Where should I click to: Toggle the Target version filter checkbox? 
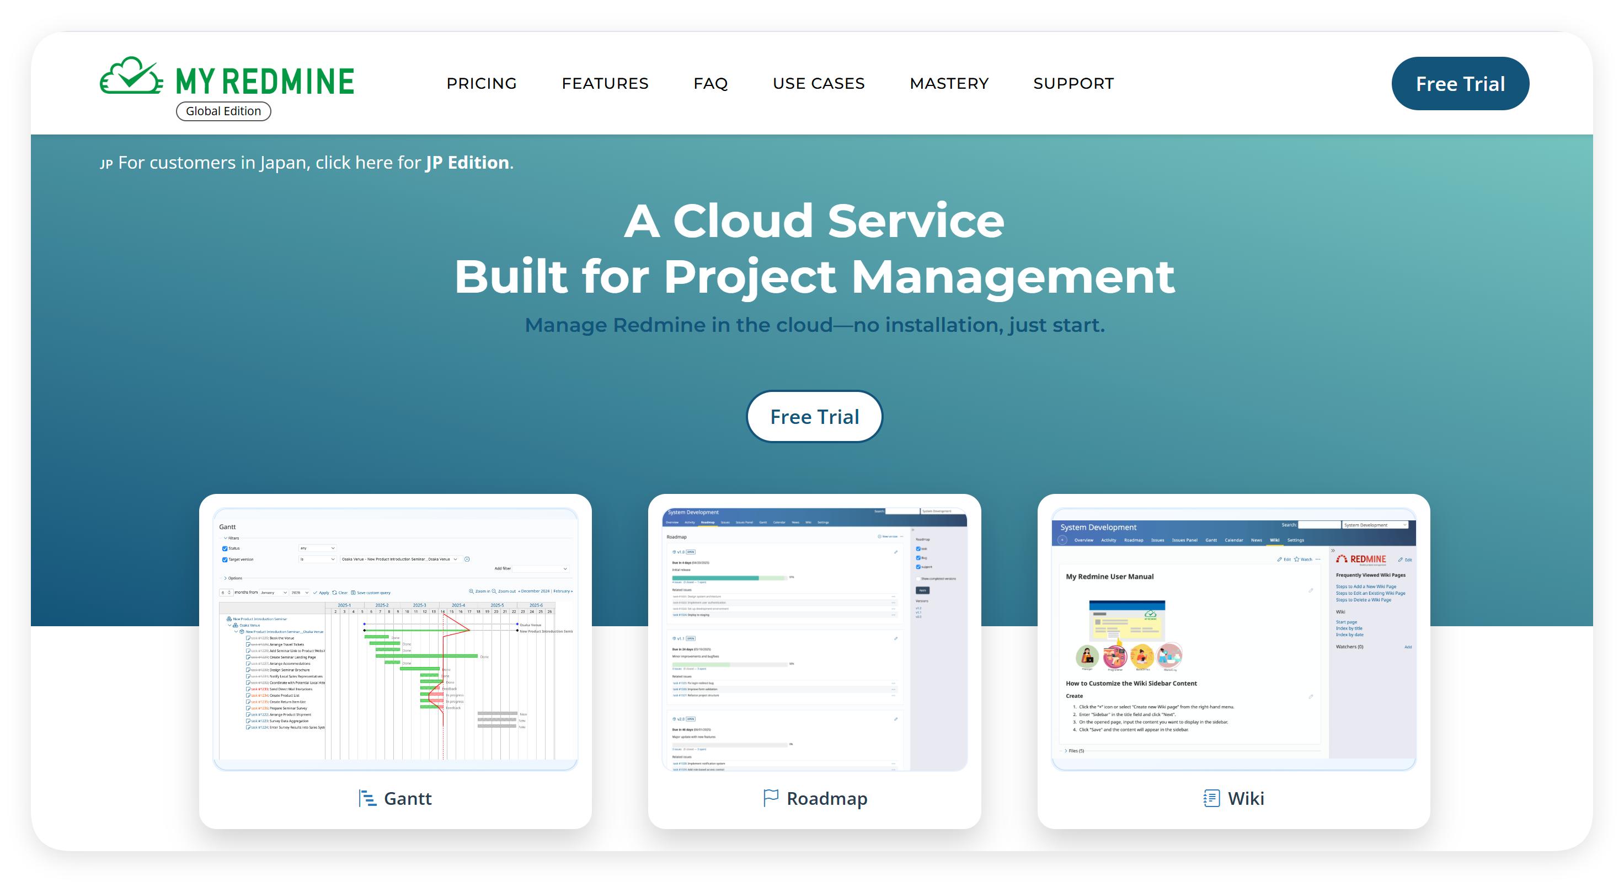pos(225,560)
